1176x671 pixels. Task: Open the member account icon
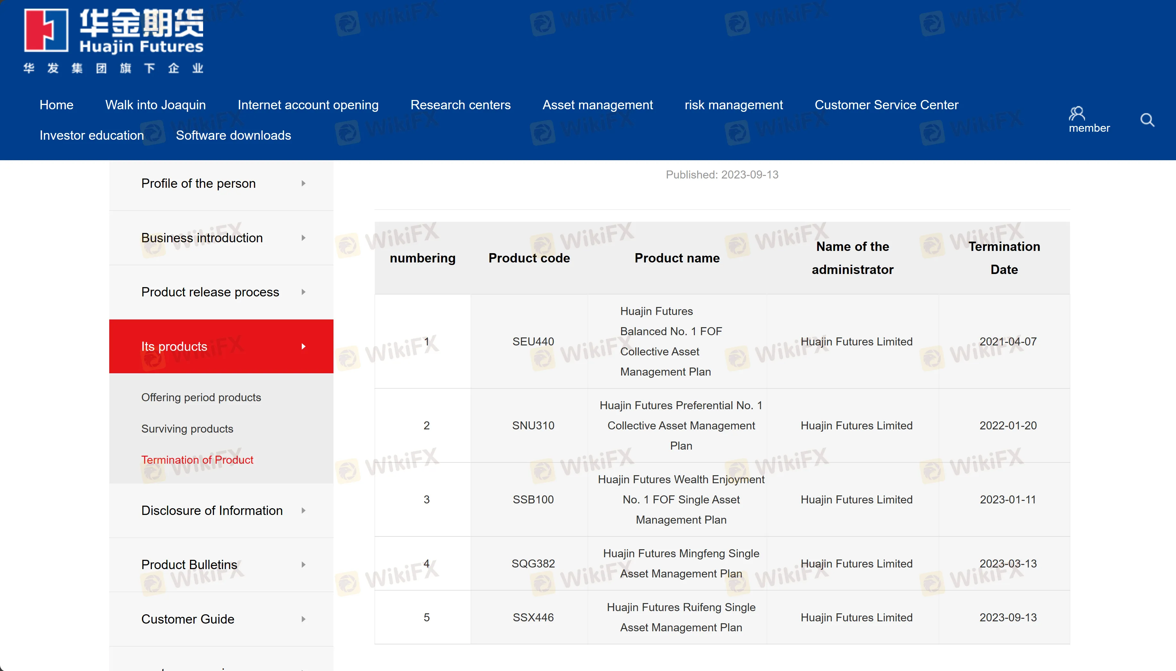coord(1076,113)
